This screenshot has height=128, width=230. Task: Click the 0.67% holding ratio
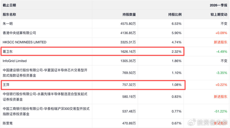176,123
